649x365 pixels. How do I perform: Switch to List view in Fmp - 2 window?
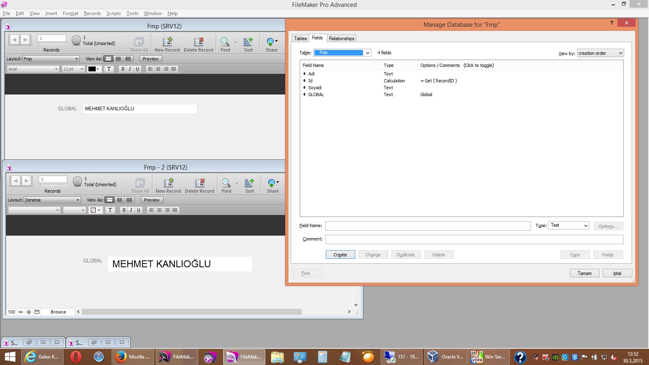pos(119,200)
